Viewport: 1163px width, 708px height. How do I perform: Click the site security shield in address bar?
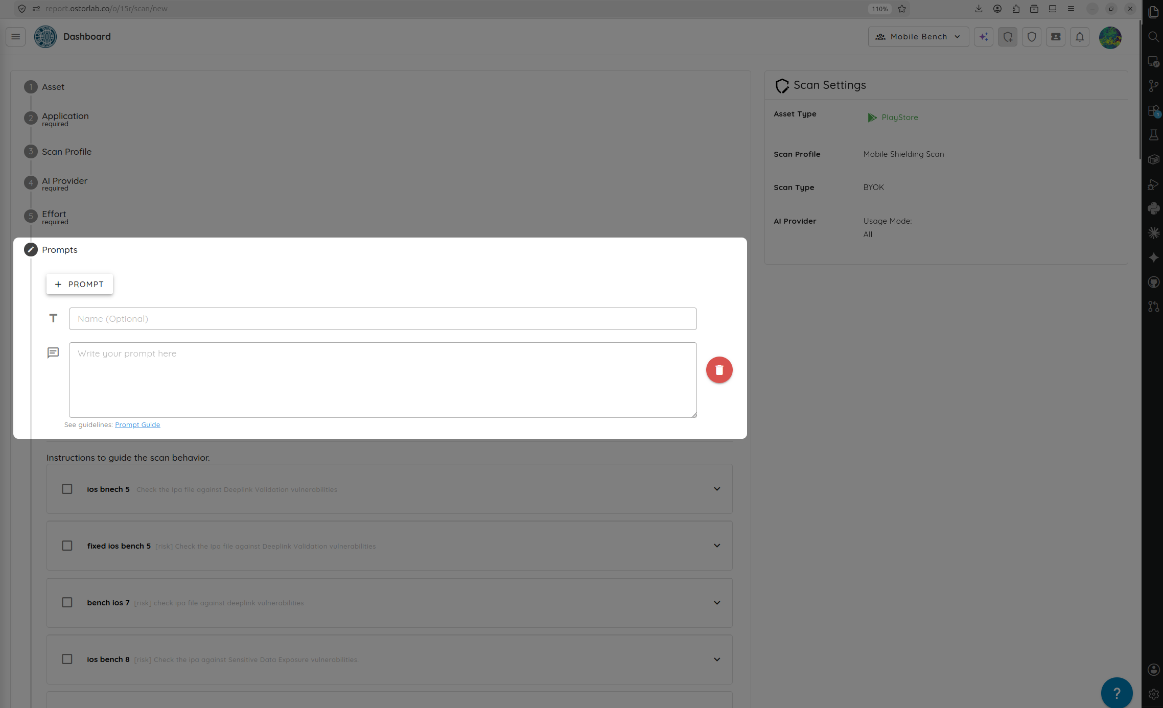(x=22, y=9)
